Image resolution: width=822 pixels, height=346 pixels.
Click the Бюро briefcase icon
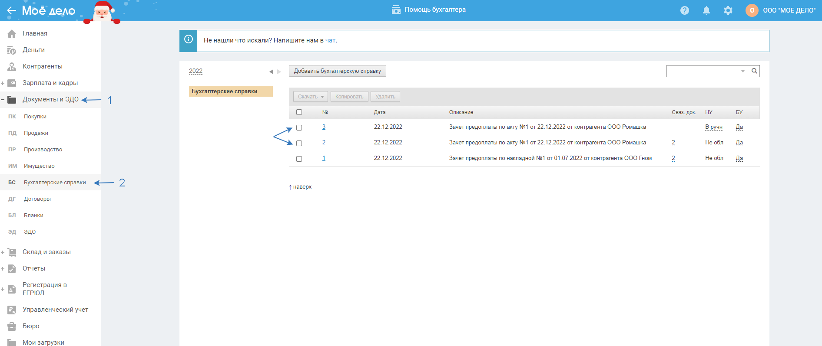tap(12, 326)
